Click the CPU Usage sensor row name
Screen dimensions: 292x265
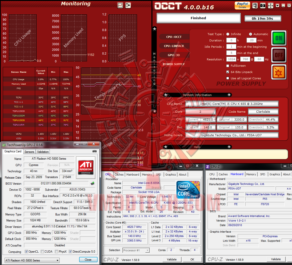click(19, 79)
